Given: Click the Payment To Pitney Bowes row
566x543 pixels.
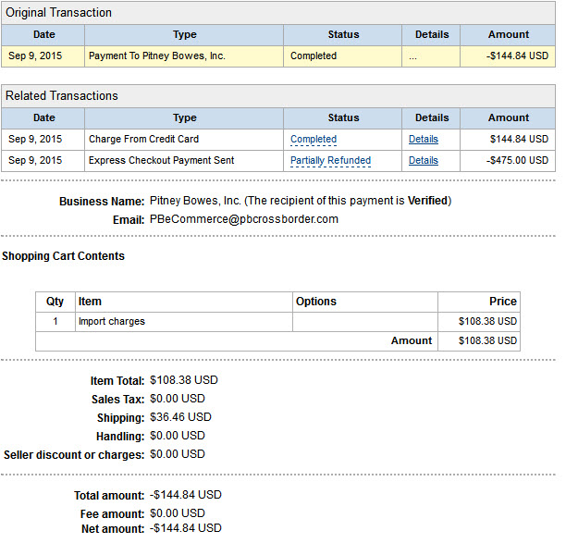Looking at the screenshot, I should (x=278, y=56).
